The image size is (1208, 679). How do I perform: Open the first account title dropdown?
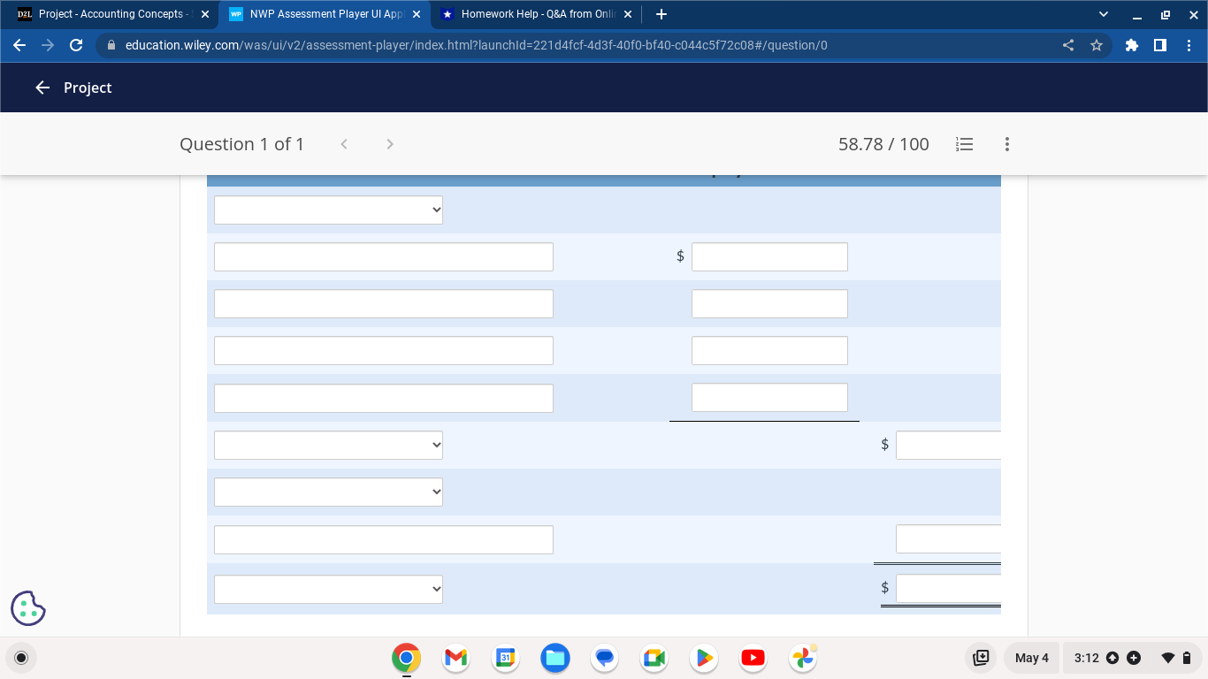(328, 210)
